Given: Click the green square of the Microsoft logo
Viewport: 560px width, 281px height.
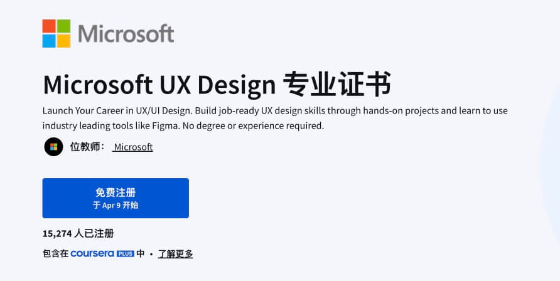Looking at the screenshot, I should coord(63,26).
